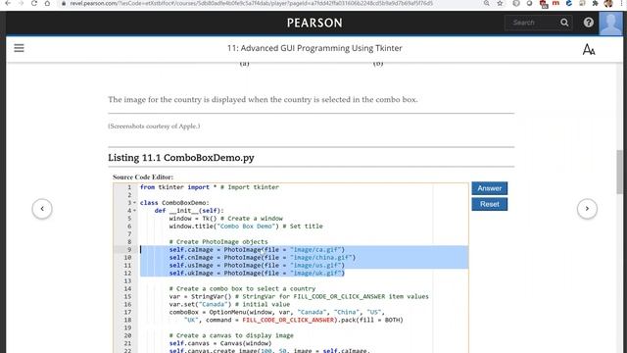Click the red extension icon with badge
627x353 pixels.
click(x=543, y=4)
